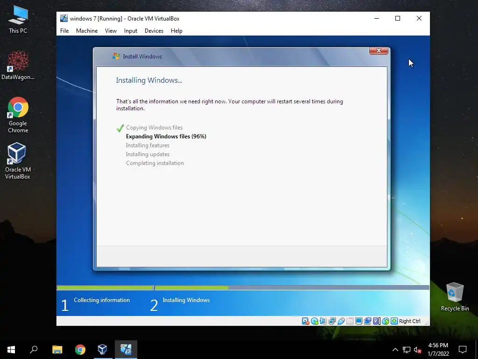Click the Install Windows logo in dialog title

(x=116, y=56)
